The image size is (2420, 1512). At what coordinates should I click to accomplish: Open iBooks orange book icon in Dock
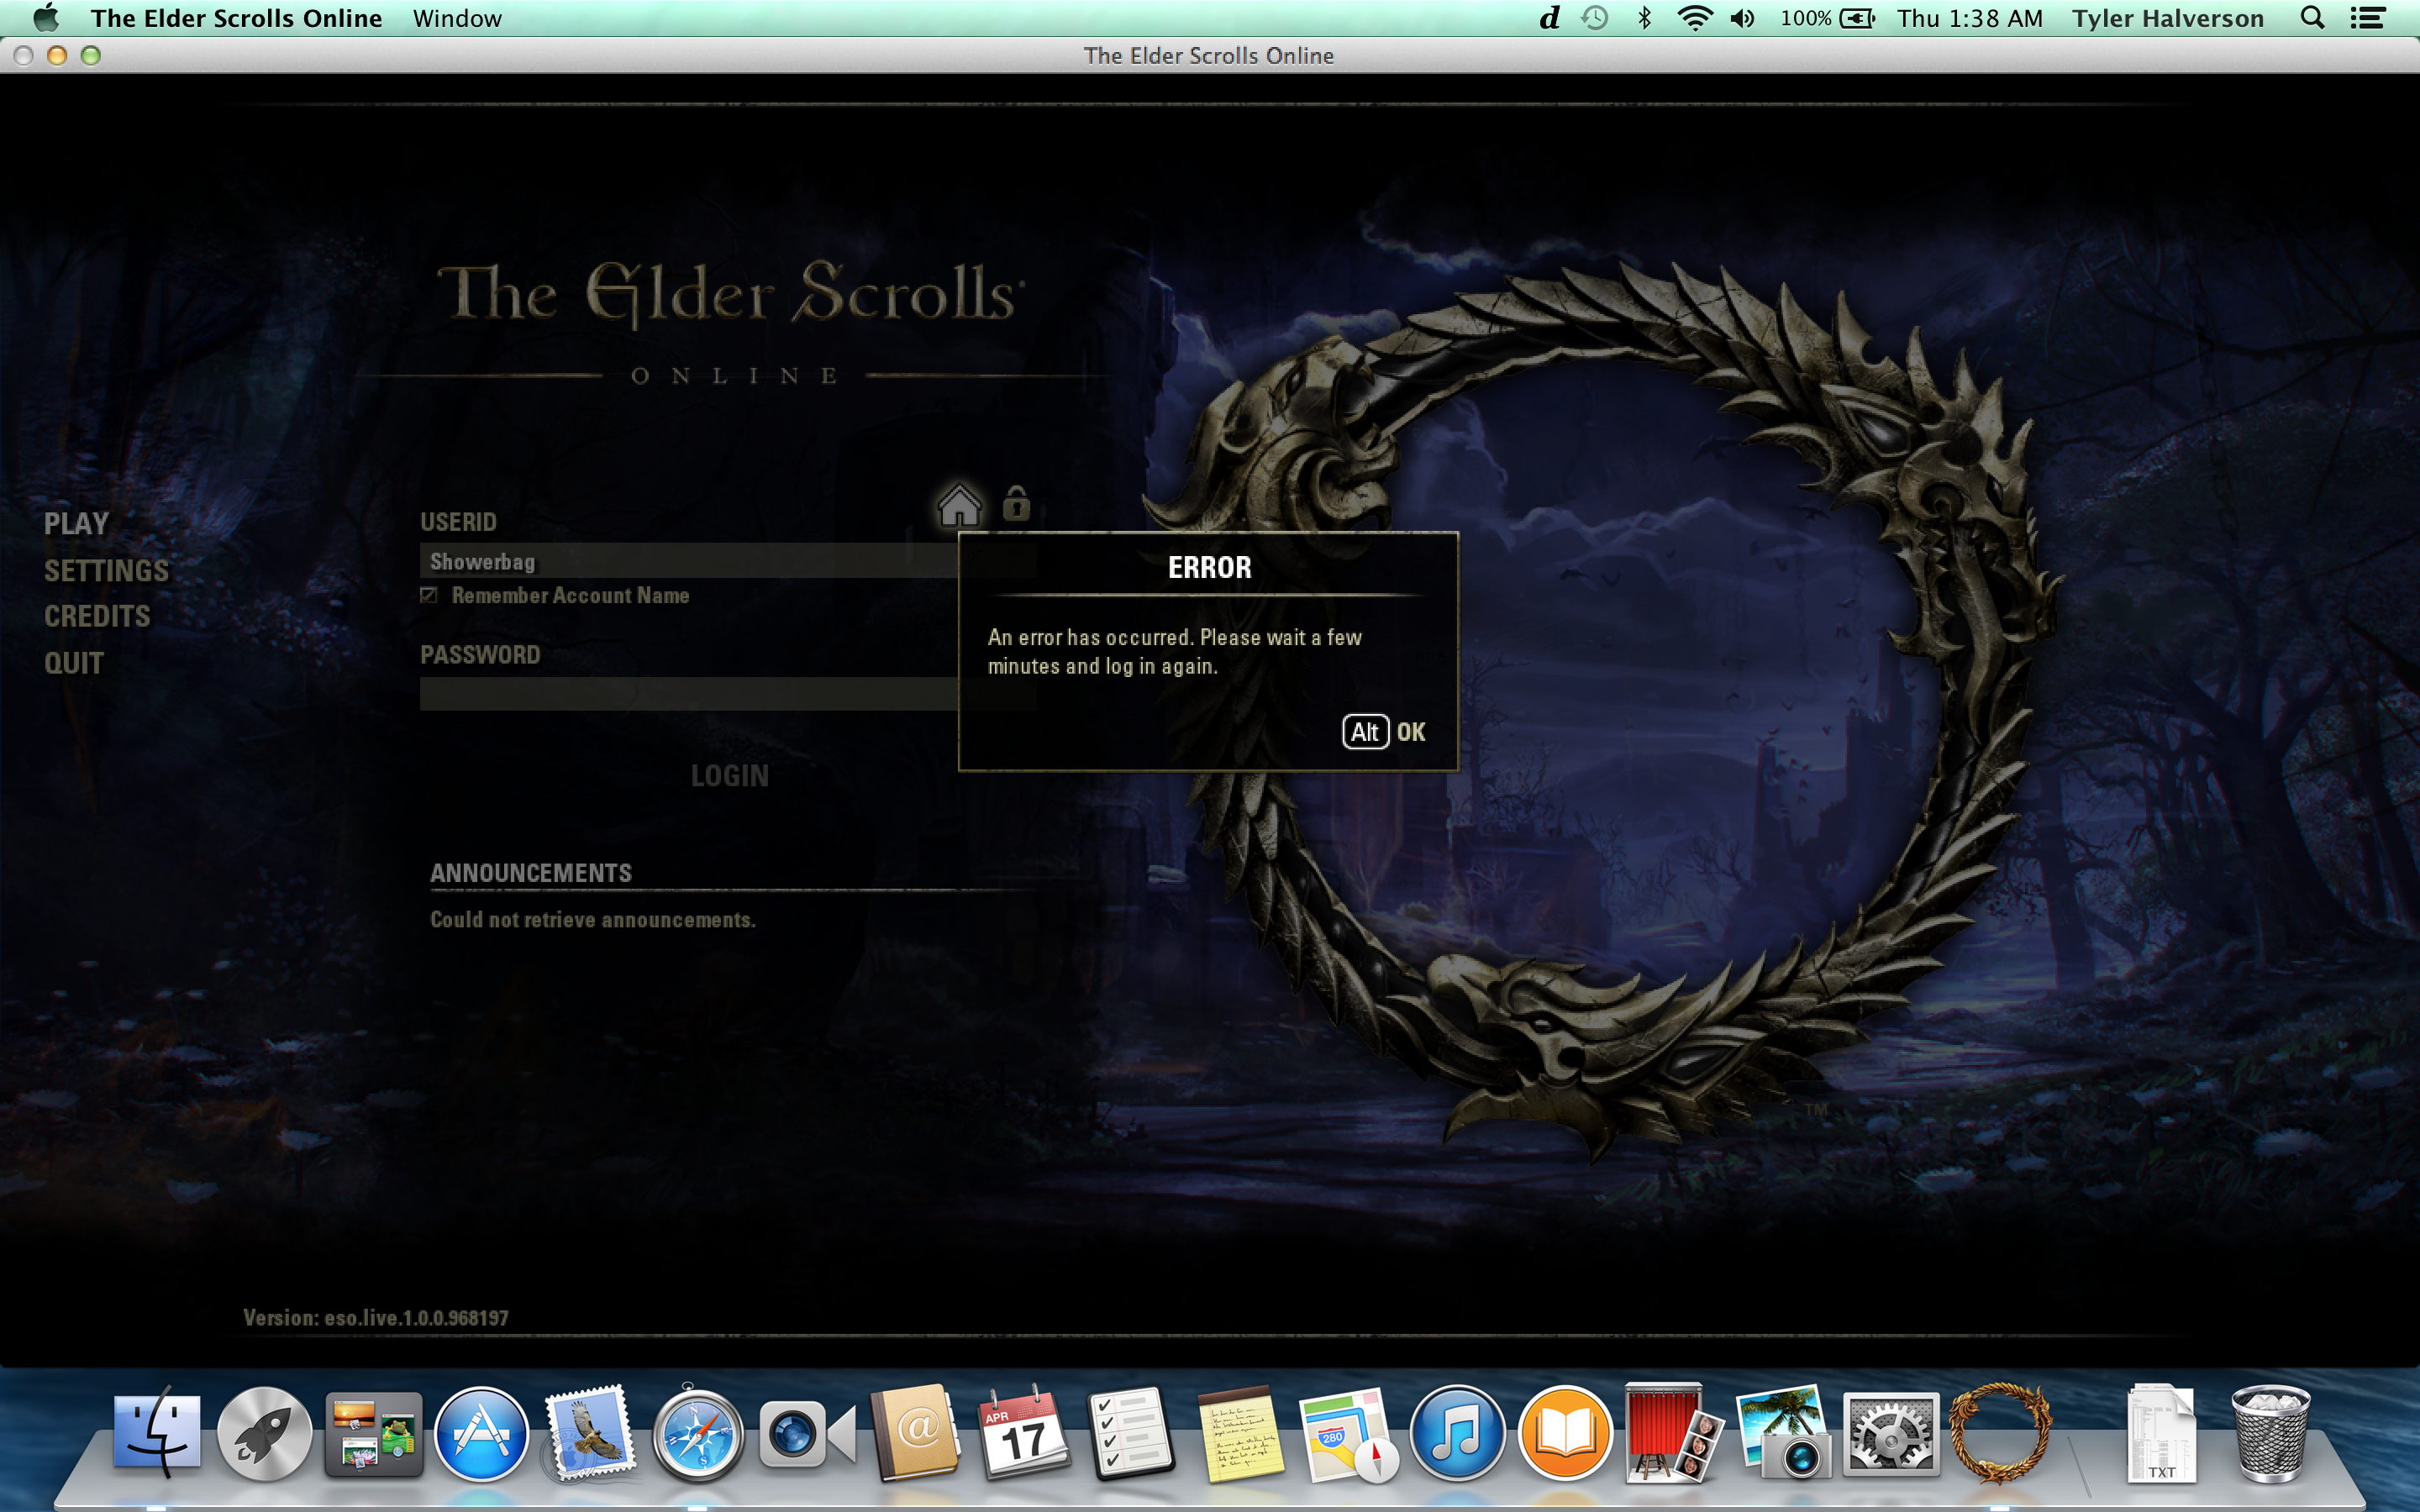pyautogui.click(x=1565, y=1434)
